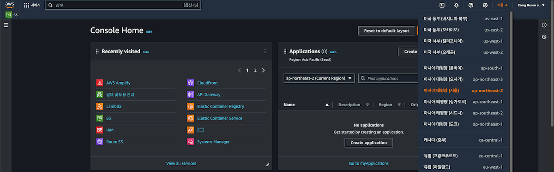Viewport: 554px width, 172px height.
Task: Open View all services link
Action: pyautogui.click(x=181, y=163)
